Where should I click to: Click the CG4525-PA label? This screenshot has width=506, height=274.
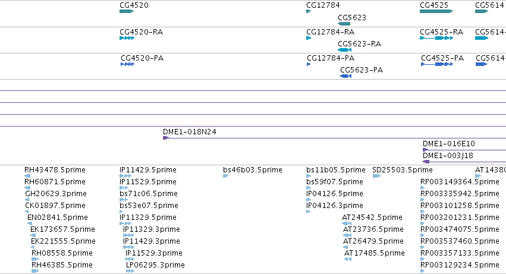442,58
